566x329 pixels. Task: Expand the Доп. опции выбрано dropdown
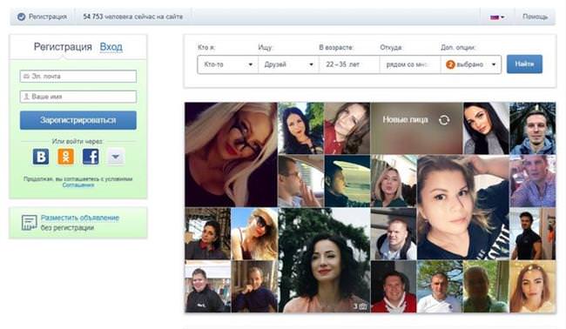click(471, 64)
